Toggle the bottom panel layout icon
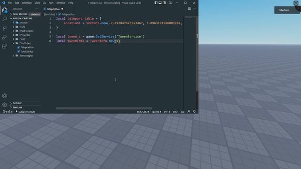 coord(160,3)
